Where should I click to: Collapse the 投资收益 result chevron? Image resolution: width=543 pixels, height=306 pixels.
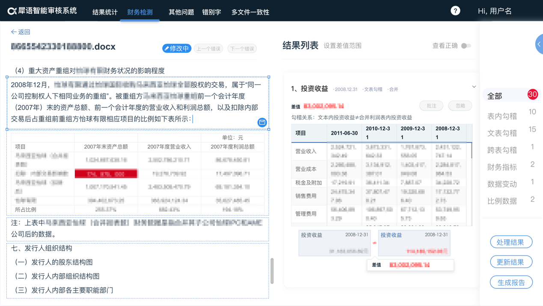(474, 87)
